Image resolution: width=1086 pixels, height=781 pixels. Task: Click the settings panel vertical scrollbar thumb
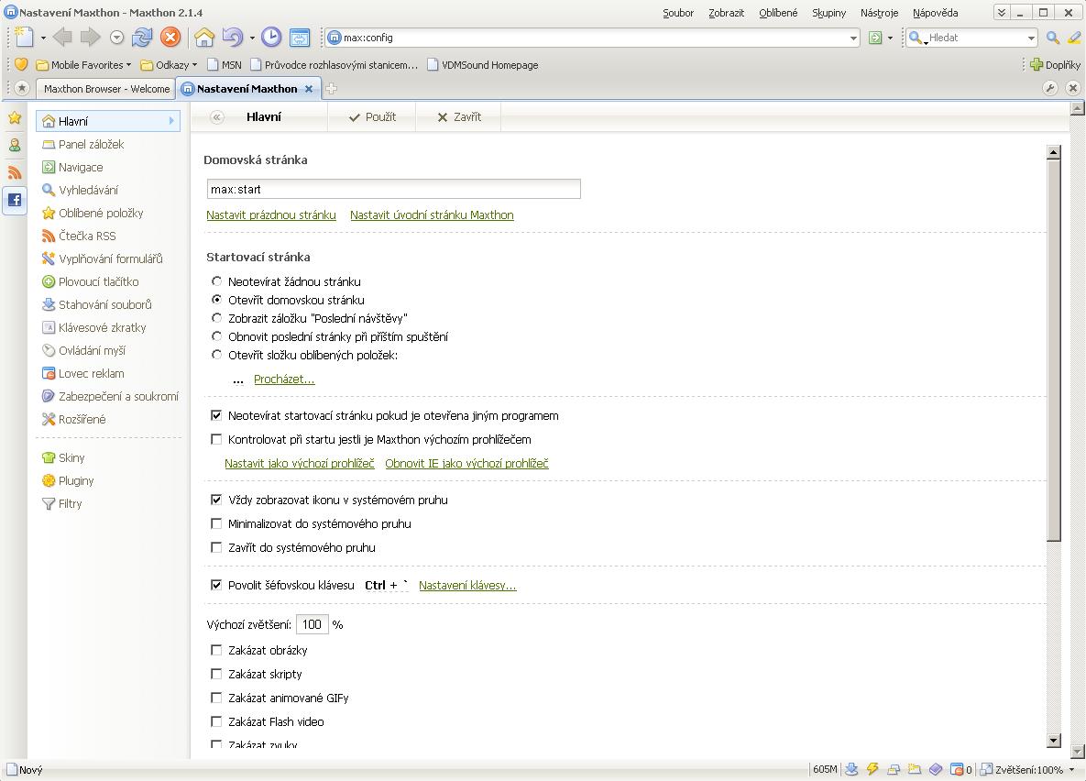(1053, 350)
